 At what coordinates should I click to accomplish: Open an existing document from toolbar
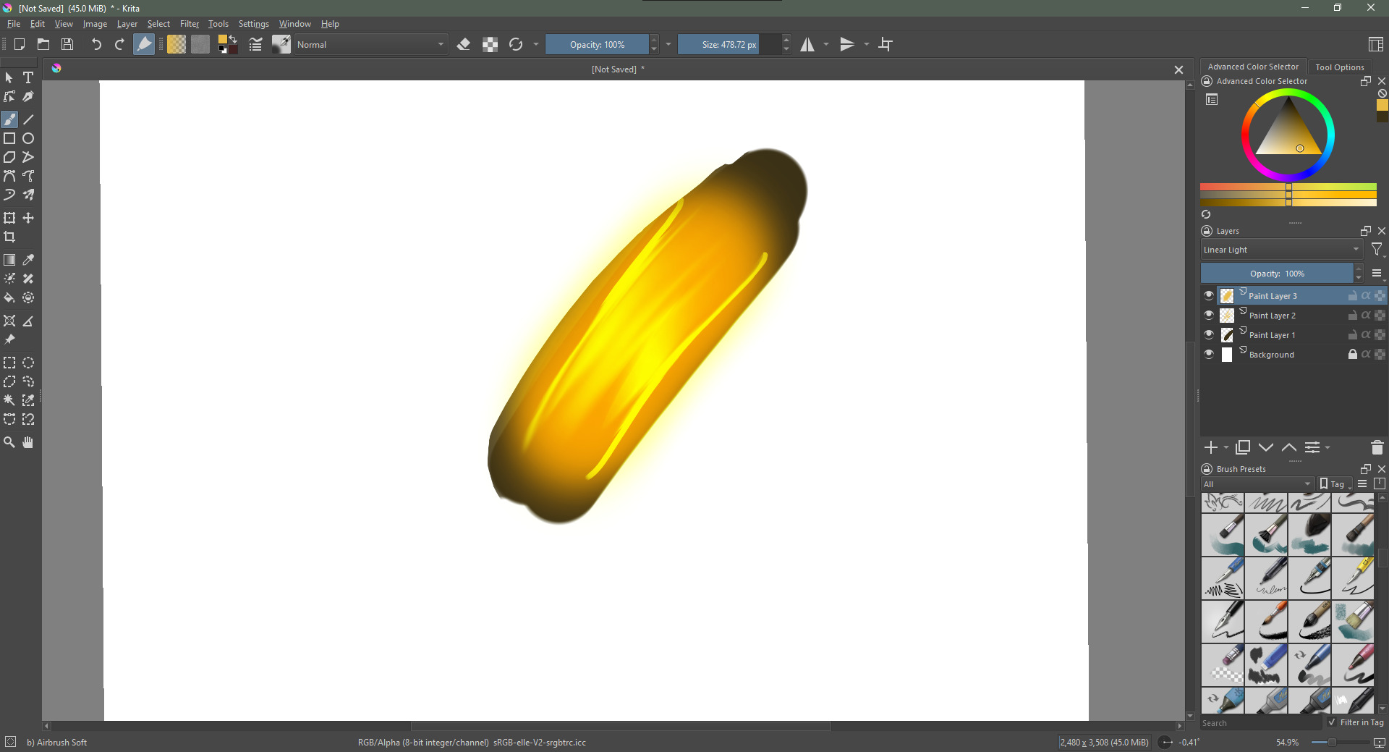[x=43, y=44]
